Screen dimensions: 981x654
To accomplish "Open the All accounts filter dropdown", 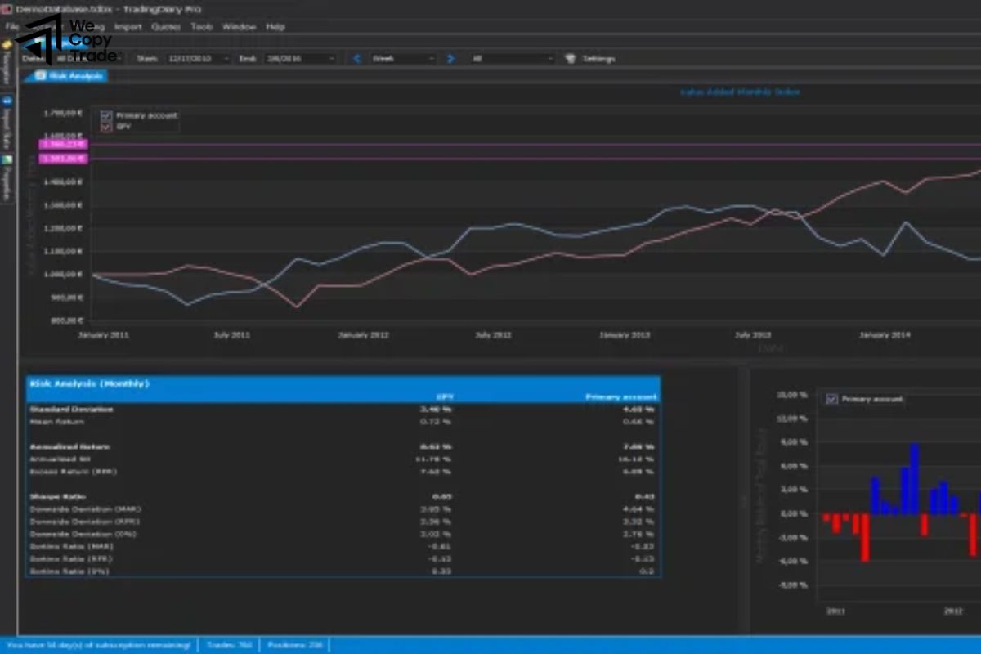I will [x=515, y=58].
